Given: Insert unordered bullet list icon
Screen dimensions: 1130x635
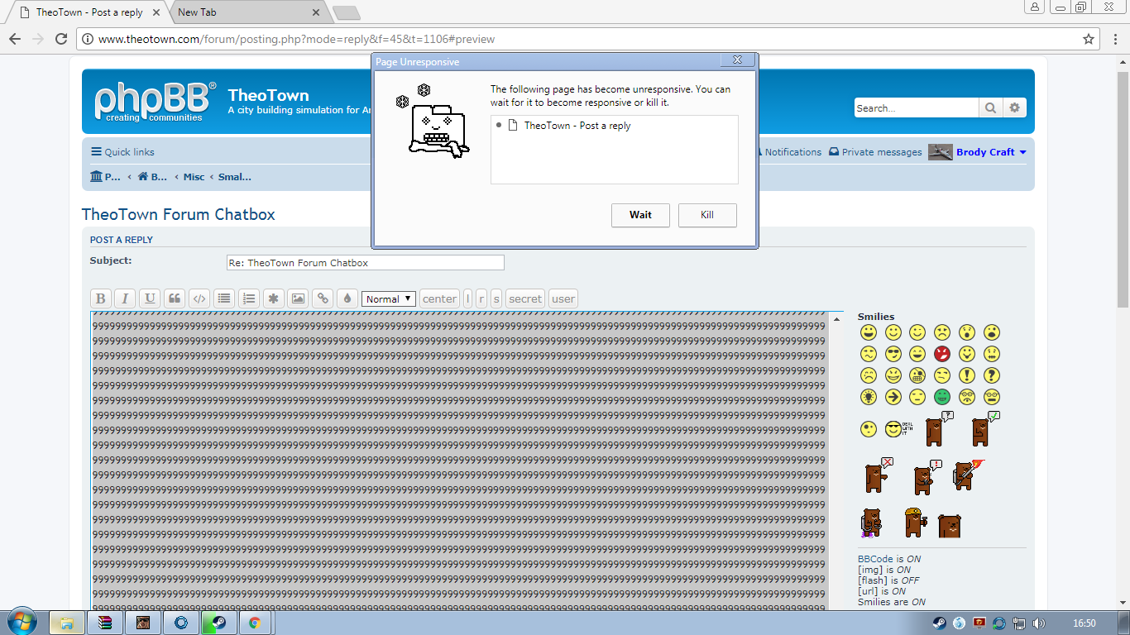Looking at the screenshot, I should click(224, 298).
